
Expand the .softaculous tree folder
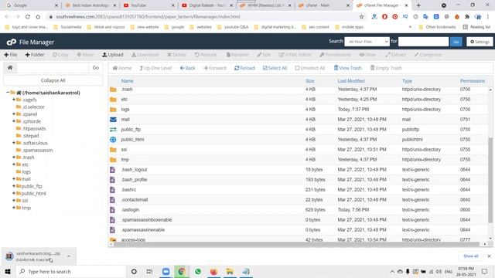click(x=14, y=143)
